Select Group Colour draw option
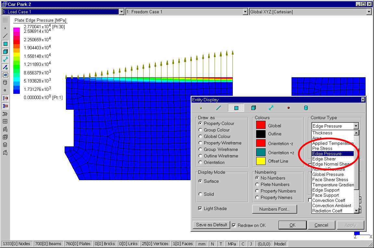374x248 pixels. [200, 130]
